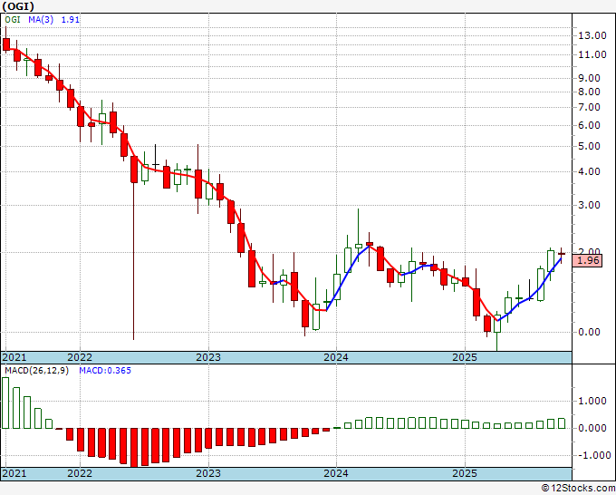Click the 8.00 price axis label
The width and height of the screenshot is (616, 495).
(x=589, y=92)
